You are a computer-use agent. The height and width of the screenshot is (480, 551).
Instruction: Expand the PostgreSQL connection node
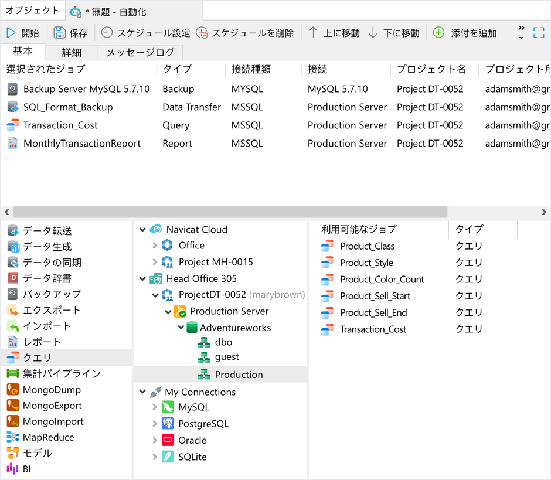pyautogui.click(x=155, y=424)
